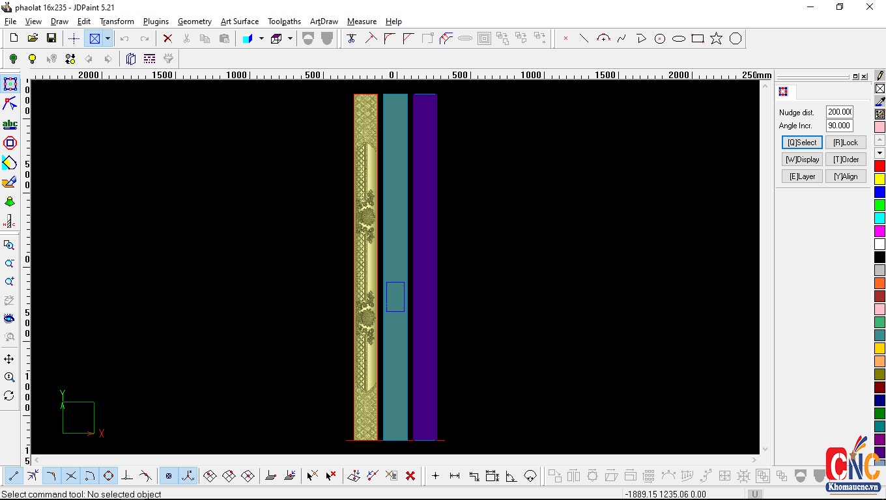Viewport: 886px width, 500px height.
Task: Open the Toolpaths menu
Action: coord(284,21)
